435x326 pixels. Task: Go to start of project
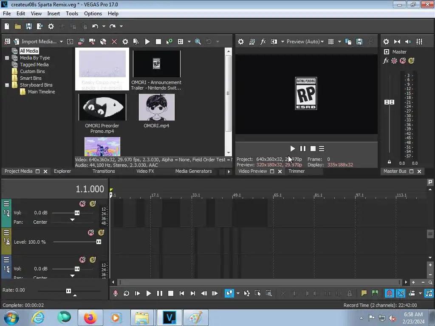tap(182, 293)
